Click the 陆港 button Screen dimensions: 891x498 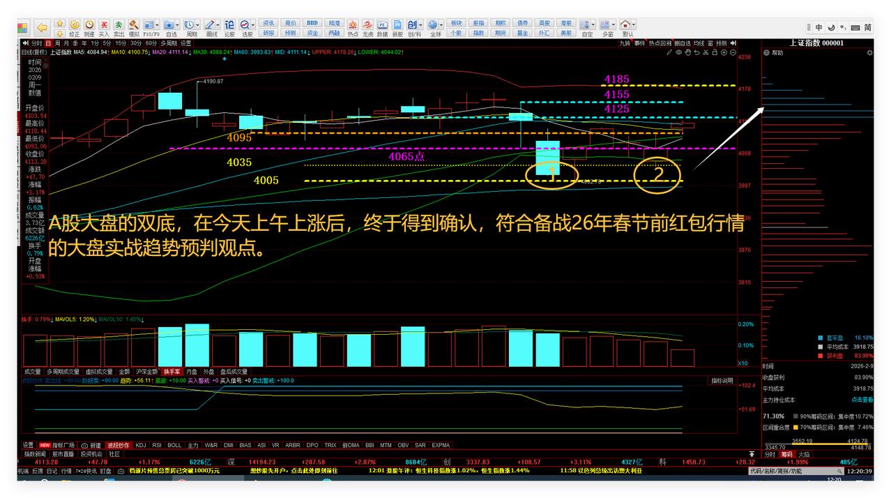point(334,23)
